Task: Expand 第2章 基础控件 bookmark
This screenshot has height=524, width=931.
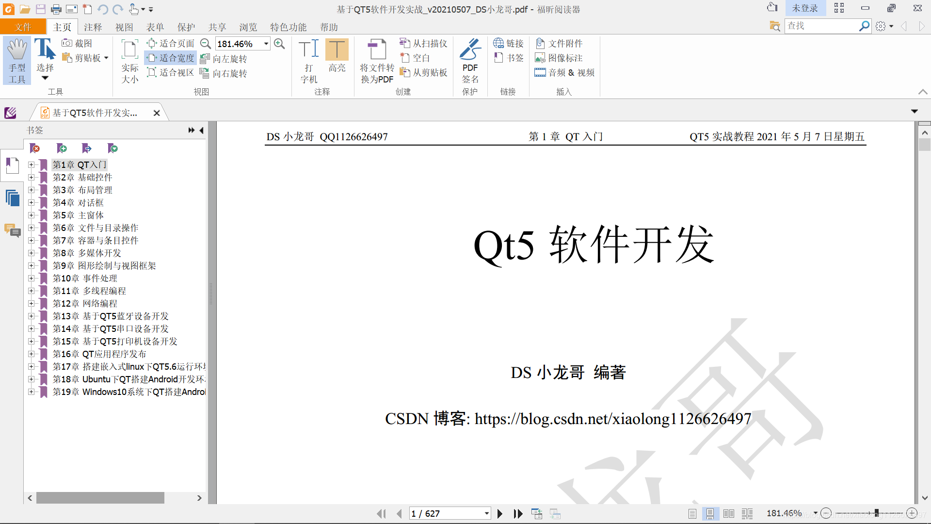Action: click(x=31, y=178)
